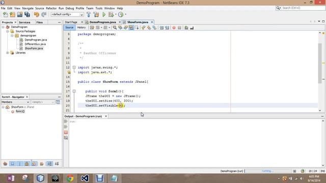Switch to the DemoProgram.java tab
Screen dimensions: 326x183
(x=103, y=22)
